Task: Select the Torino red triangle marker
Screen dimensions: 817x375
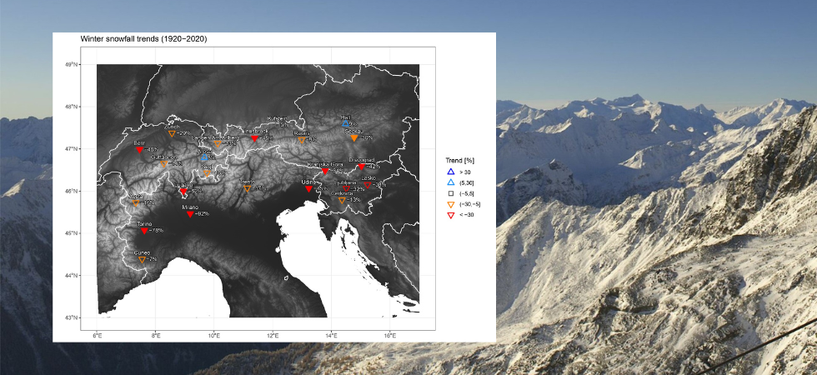Action: coord(144,231)
